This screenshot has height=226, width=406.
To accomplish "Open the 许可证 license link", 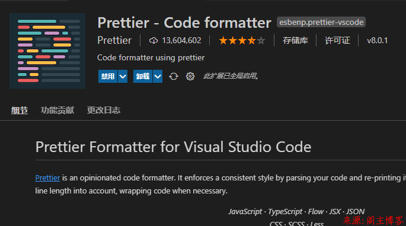I will click(x=337, y=41).
